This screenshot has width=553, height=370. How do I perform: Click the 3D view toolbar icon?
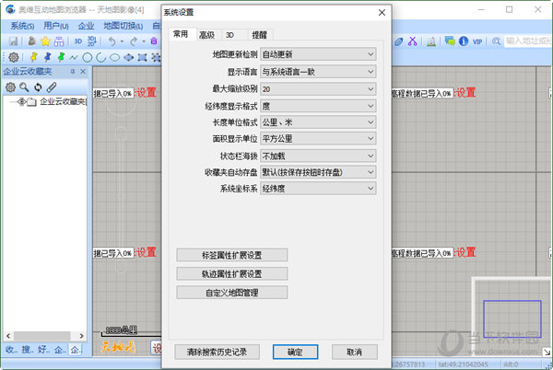click(78, 41)
